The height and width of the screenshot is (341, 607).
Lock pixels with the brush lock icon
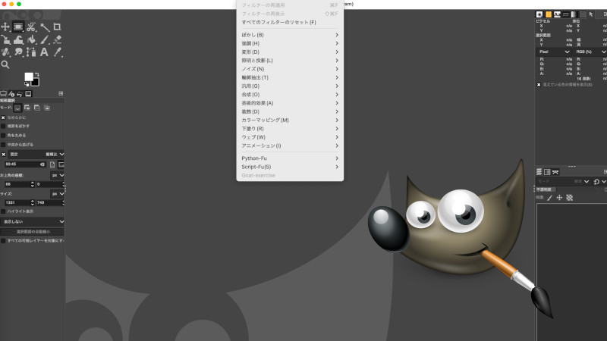549,198
